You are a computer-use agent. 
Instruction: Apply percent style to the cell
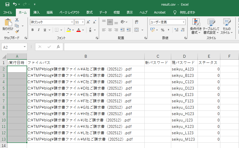tap(162, 30)
